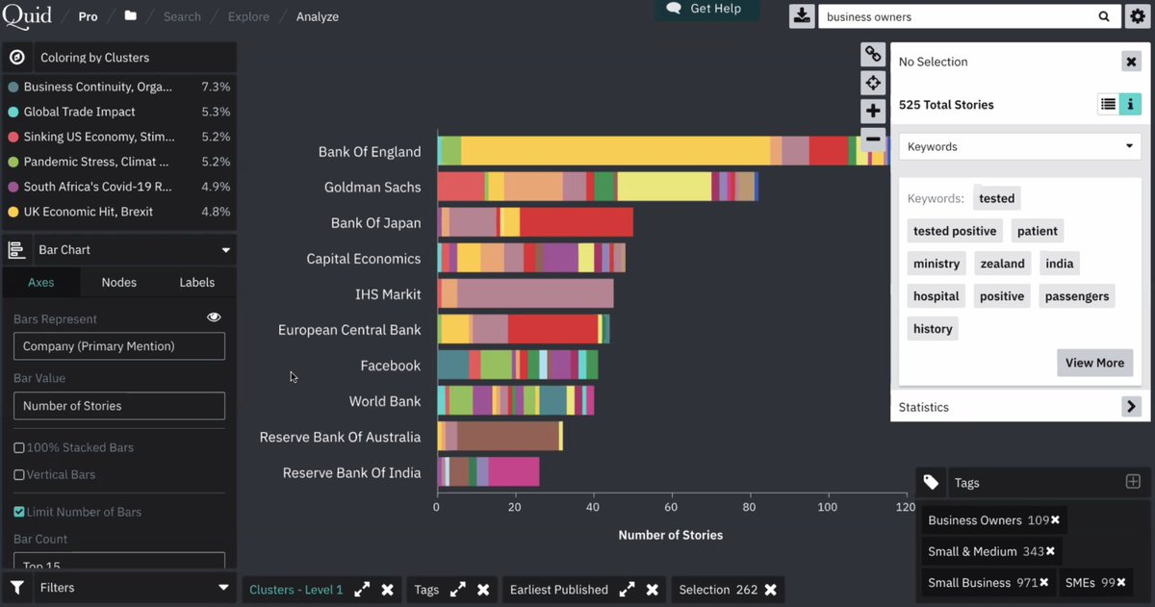Click the recenter crosshair icon

(x=873, y=83)
